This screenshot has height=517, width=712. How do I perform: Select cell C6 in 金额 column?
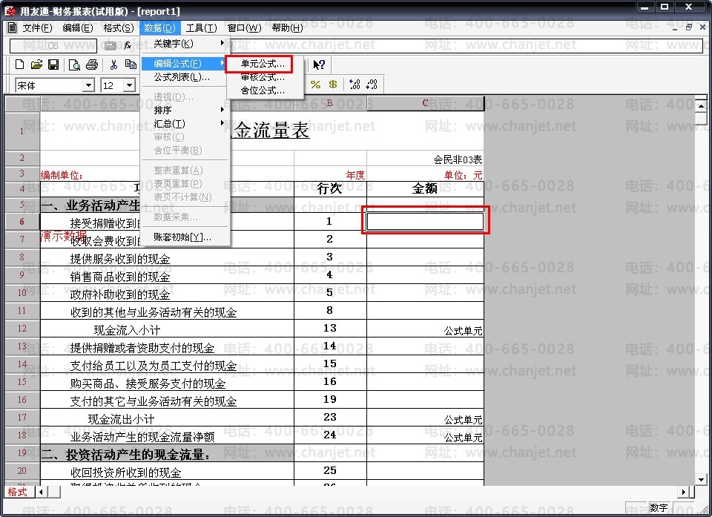425,222
